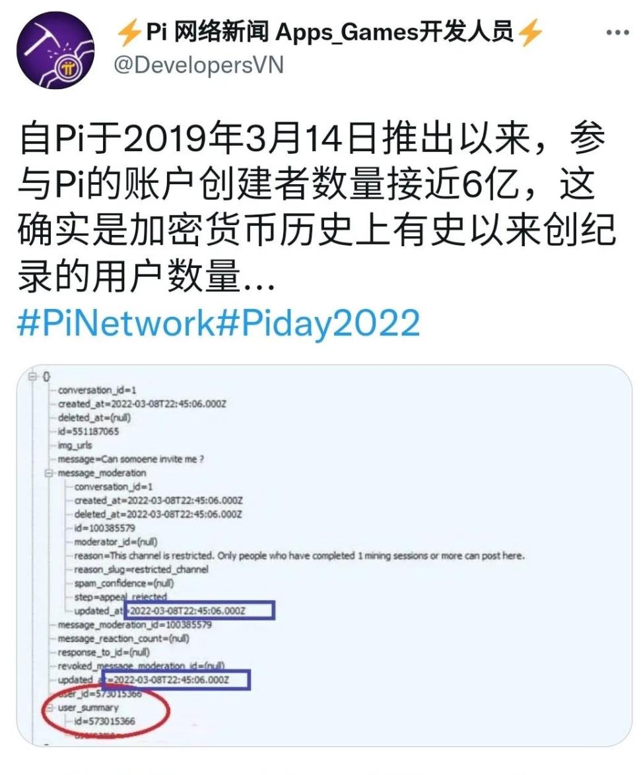Click the boxed updated_at timestamp under moderation
This screenshot has height=775, width=641.
199,611
